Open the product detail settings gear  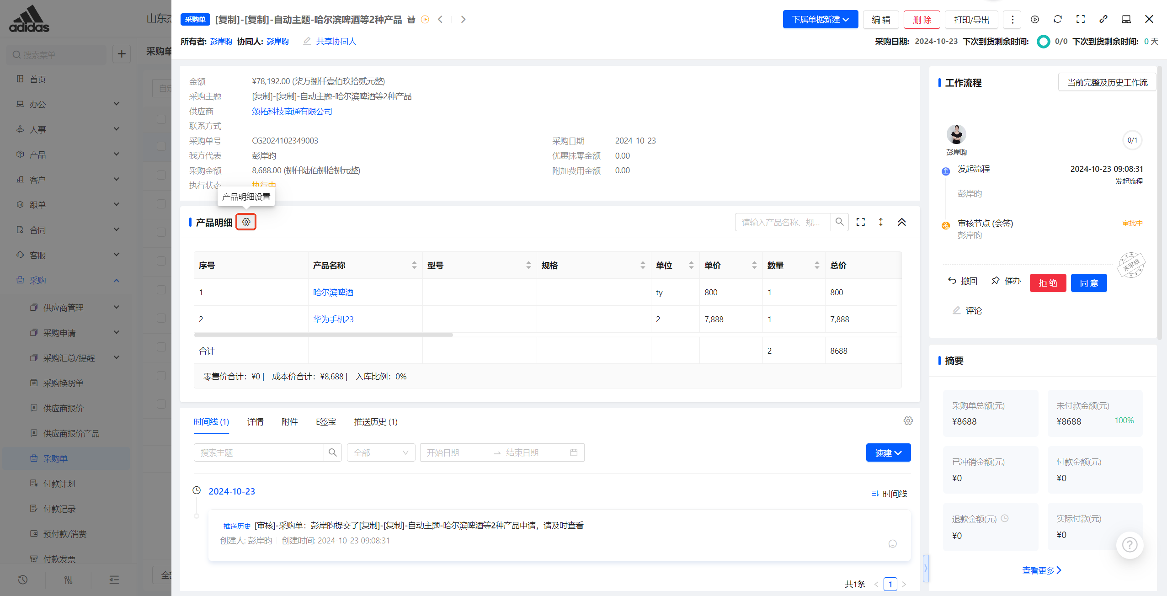click(x=246, y=222)
